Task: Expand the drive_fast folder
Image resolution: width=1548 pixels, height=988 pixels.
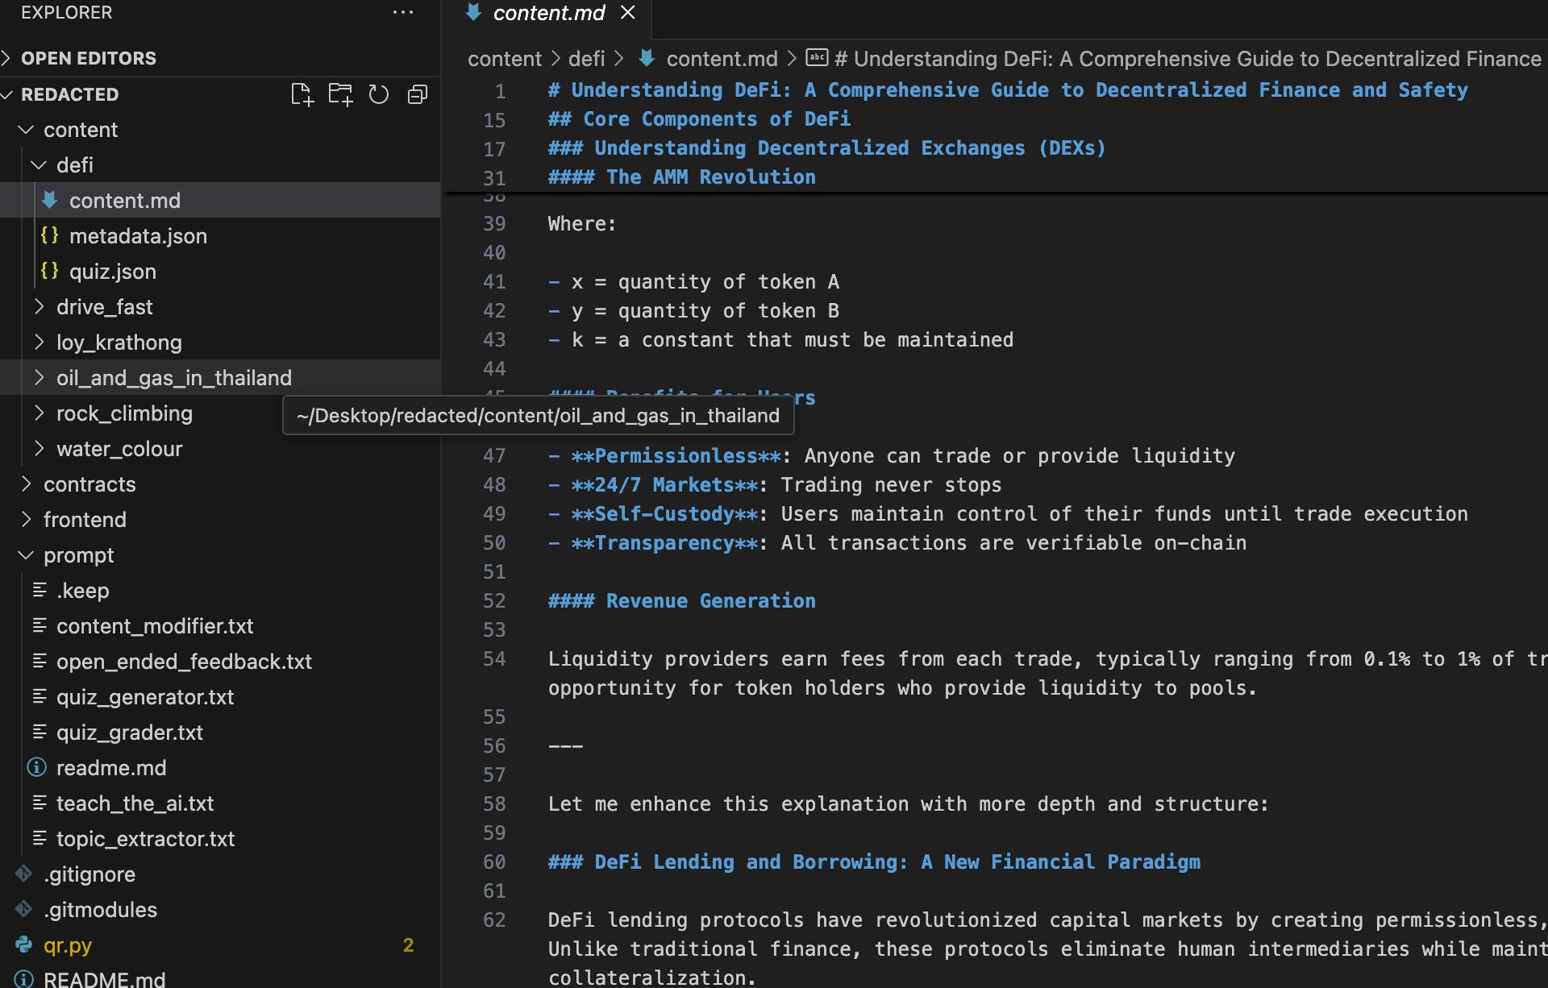Action: coord(39,306)
